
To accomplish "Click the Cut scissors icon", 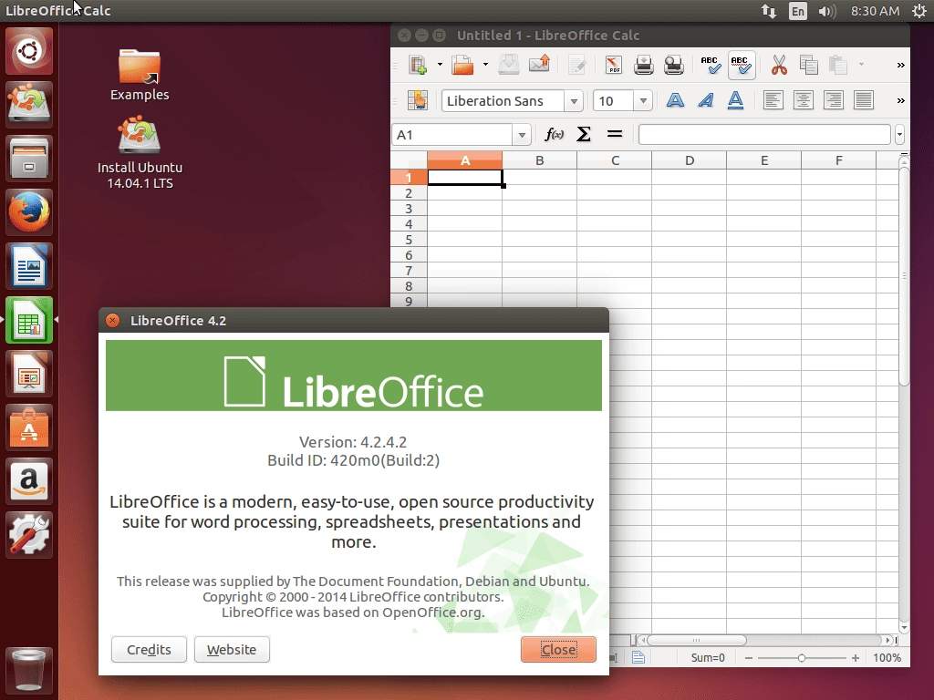I will click(x=779, y=65).
